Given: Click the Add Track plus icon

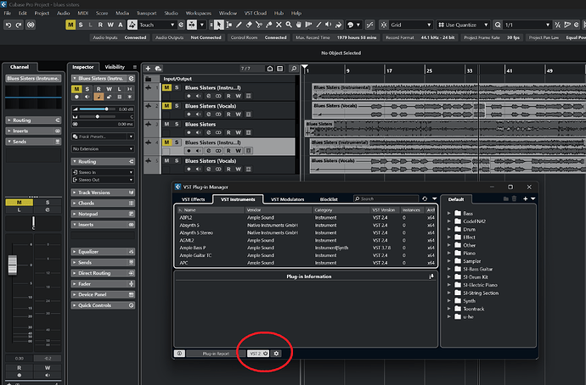Looking at the screenshot, I should pos(148,69).
